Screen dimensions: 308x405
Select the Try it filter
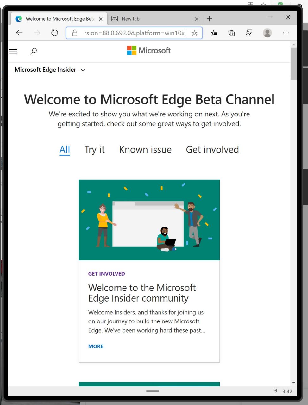[94, 150]
